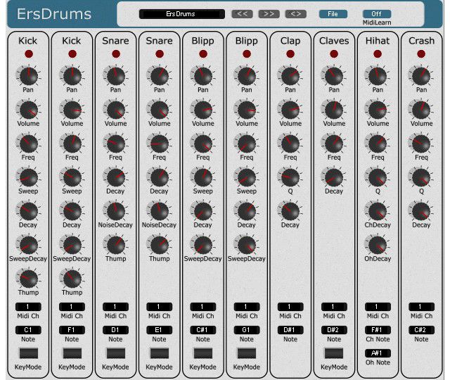Toggle first Blipp KeyMode switch
This screenshot has height=380, width=450.
[x=203, y=353]
